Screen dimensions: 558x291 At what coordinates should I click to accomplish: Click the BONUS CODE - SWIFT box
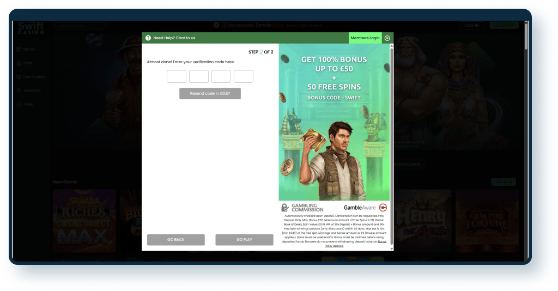[334, 98]
